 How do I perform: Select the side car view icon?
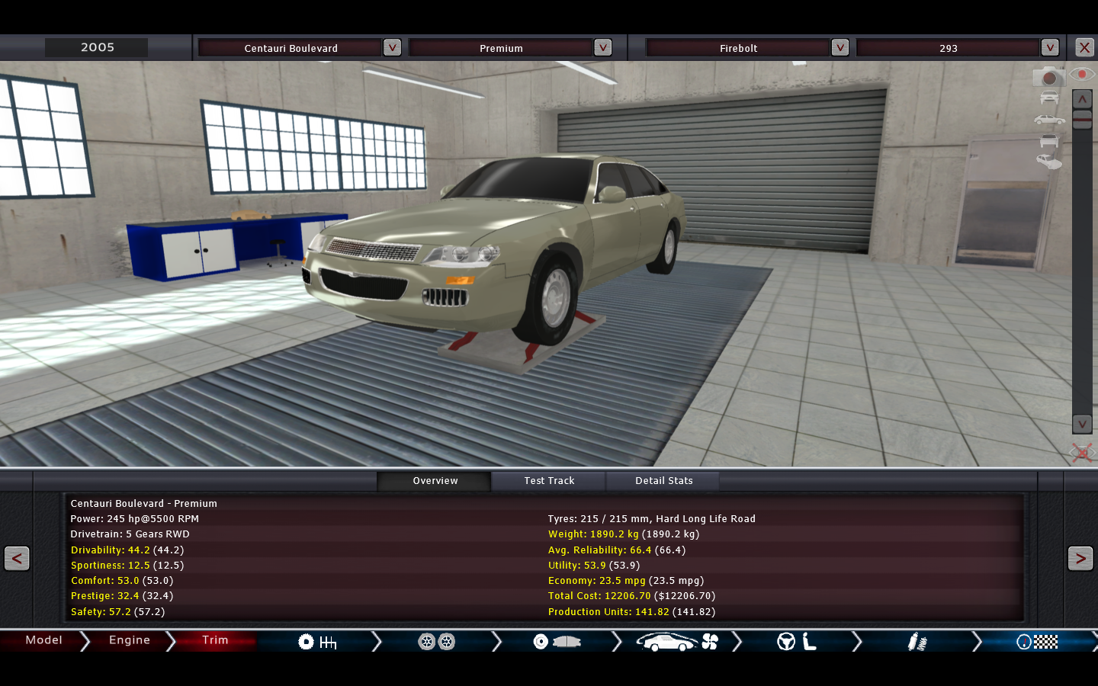(x=1049, y=120)
